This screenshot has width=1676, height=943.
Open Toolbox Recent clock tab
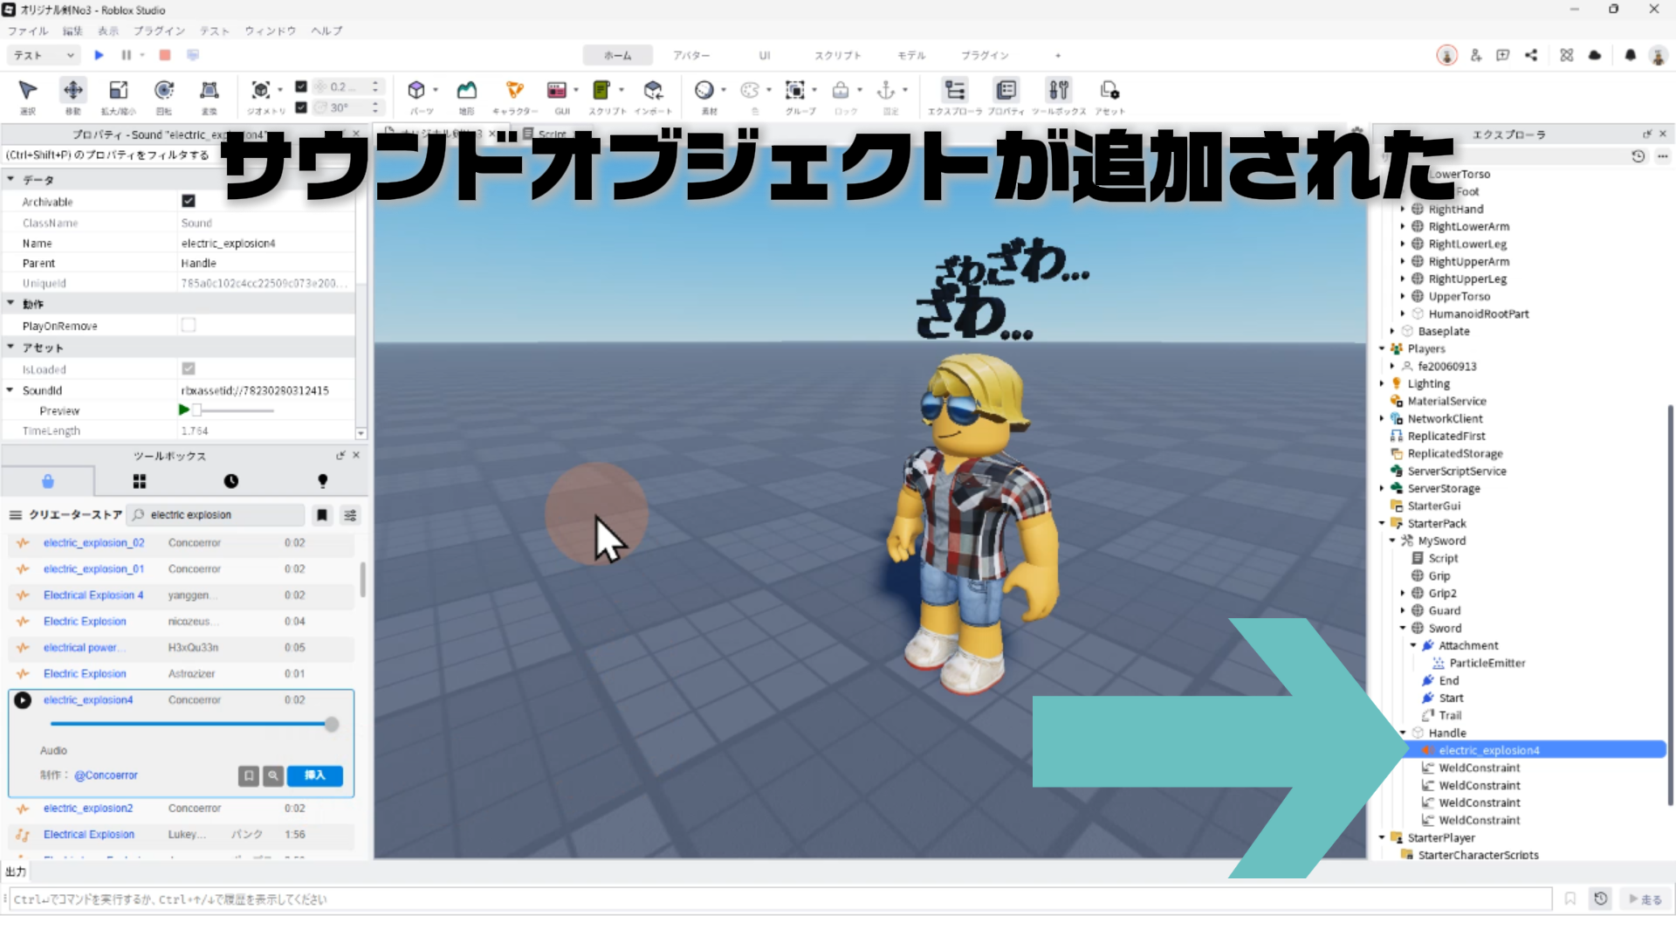(x=230, y=481)
